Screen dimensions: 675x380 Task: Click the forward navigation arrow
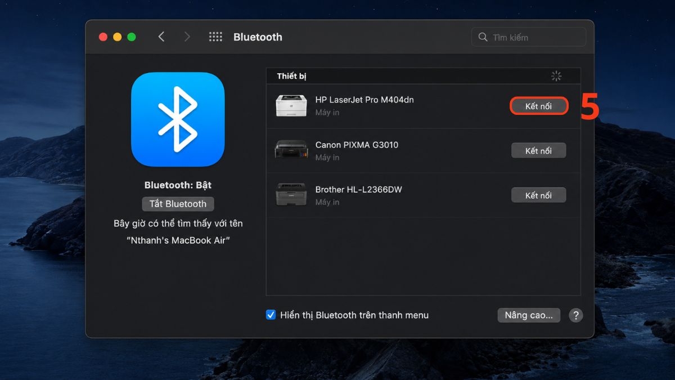tap(187, 37)
